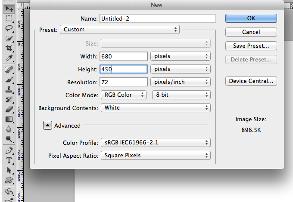
Task: Click into the Name input field
Action: point(158,18)
